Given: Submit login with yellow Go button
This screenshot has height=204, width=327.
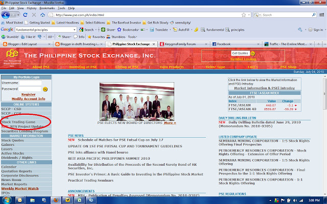Looking at the screenshot, I should [45, 89].
